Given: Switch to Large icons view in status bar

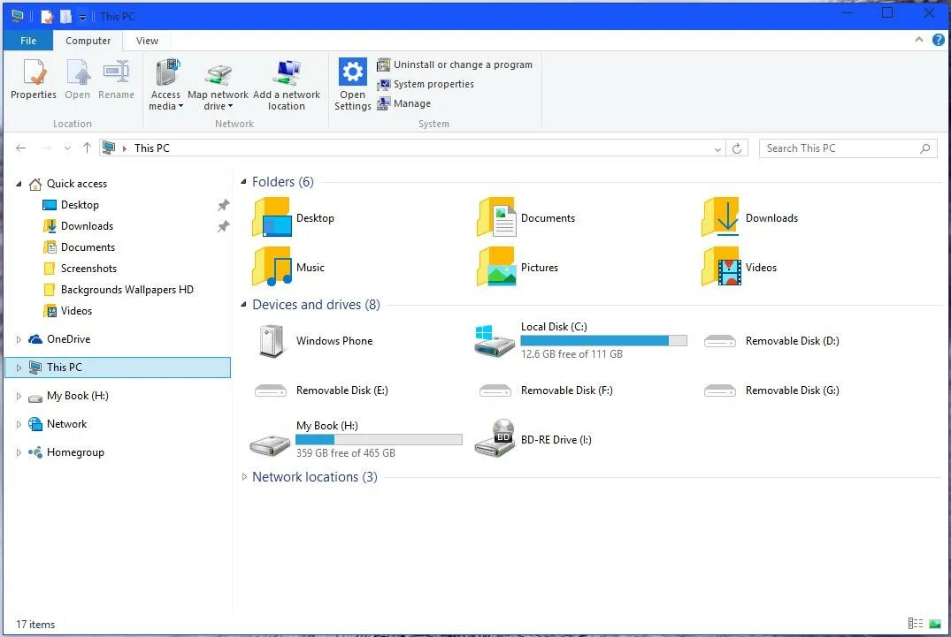Looking at the screenshot, I should [x=934, y=624].
